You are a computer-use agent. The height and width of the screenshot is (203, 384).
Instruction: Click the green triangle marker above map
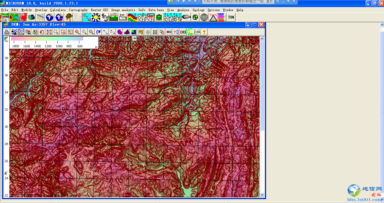click(135, 39)
